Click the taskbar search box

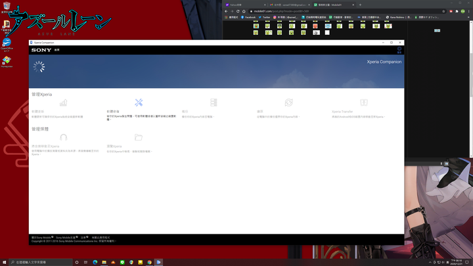41,262
